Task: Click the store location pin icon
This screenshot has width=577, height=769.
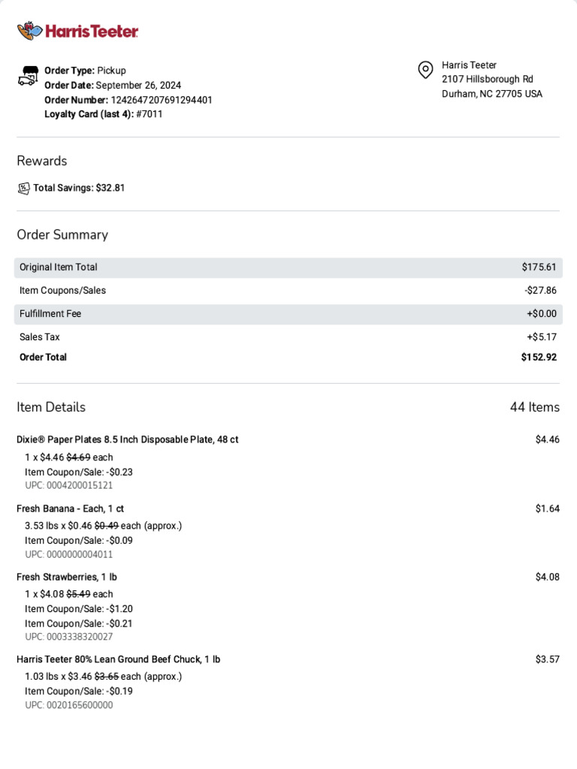Action: coord(425,71)
